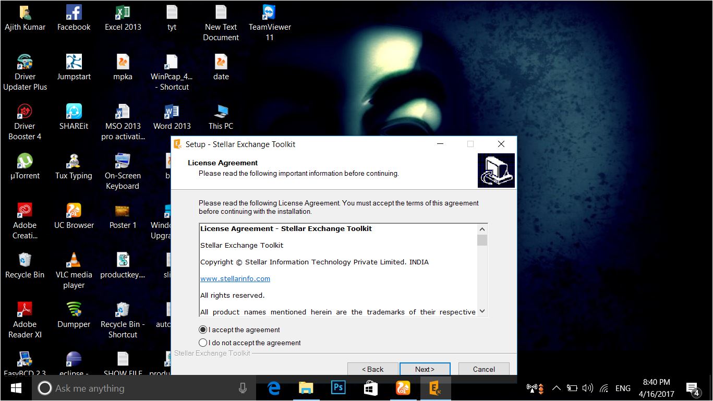Select the Jumpstart desktop shortcut
Screen dimensions: 713x401
click(x=74, y=68)
